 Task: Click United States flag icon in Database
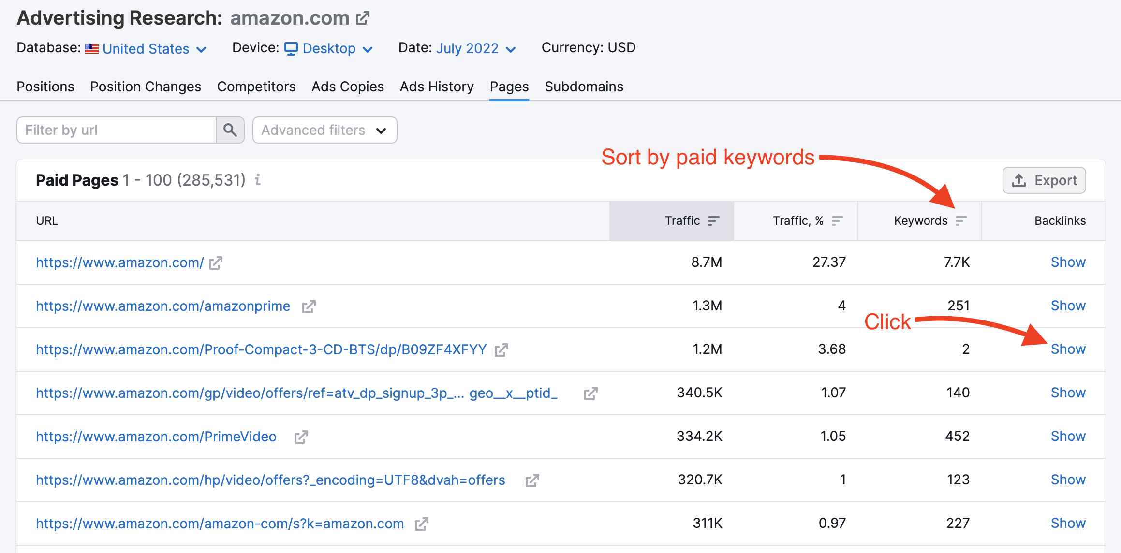click(x=92, y=49)
